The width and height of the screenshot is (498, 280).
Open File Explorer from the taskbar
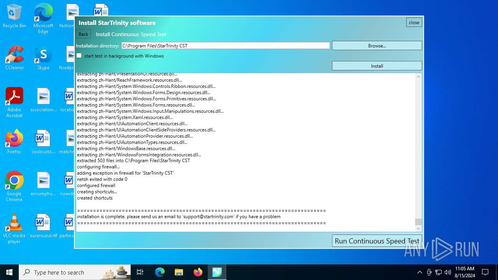[179, 272]
